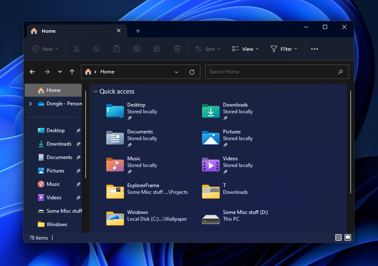The image size is (378, 266).
Task: Switch to large thumbnails view in status bar
Action: coord(348,237)
